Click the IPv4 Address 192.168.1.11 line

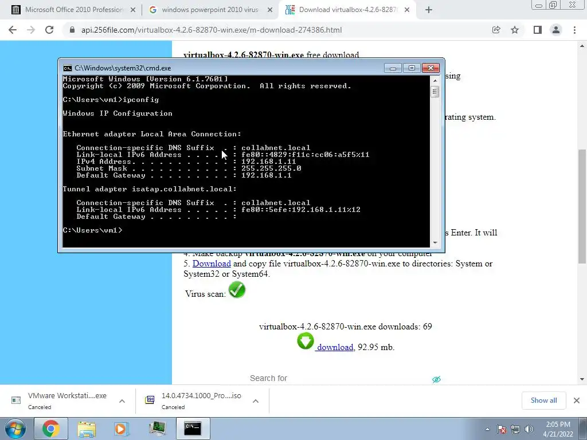pyautogui.click(x=186, y=162)
